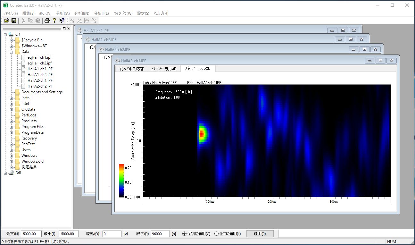Select Documents and Settings folder
415x245 pixels.
click(x=42, y=92)
